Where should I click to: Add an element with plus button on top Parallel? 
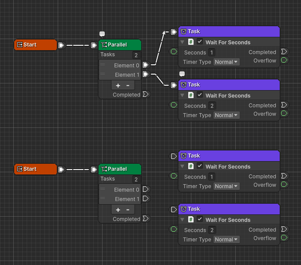(118, 85)
